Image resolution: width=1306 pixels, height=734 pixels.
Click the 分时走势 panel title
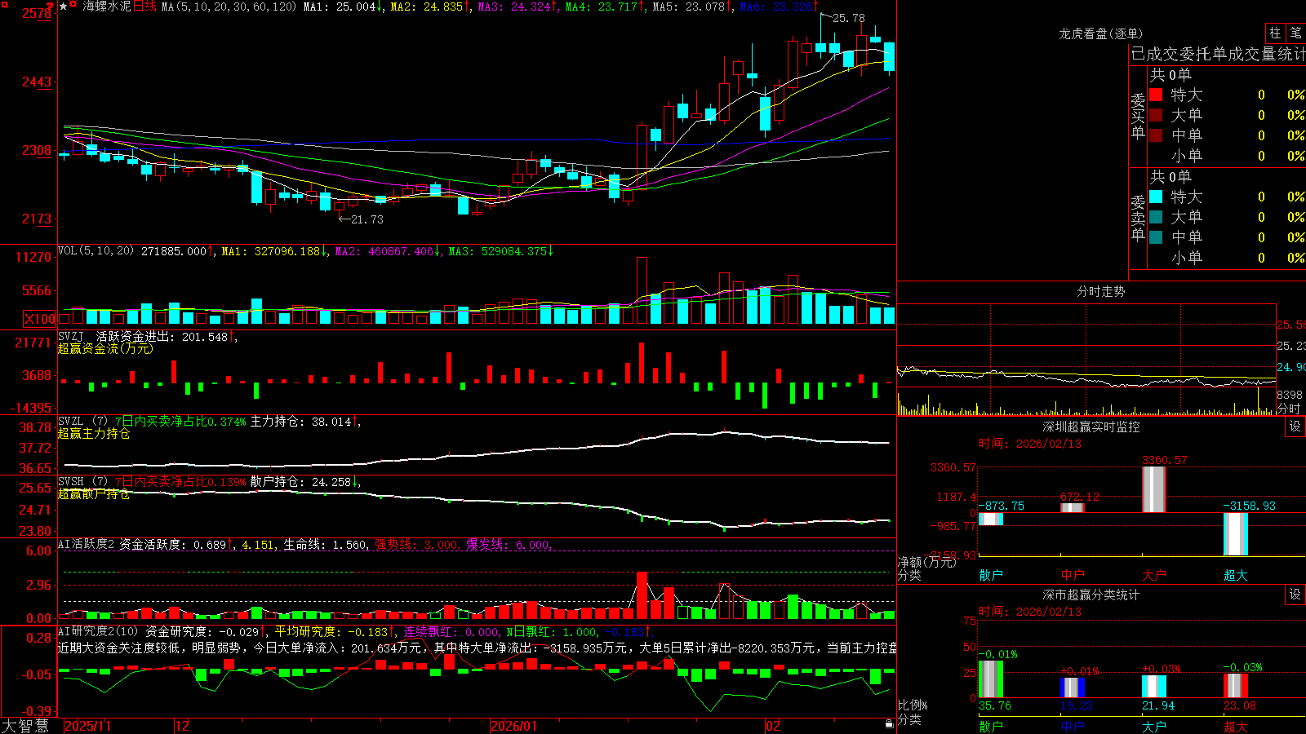[x=1100, y=291]
